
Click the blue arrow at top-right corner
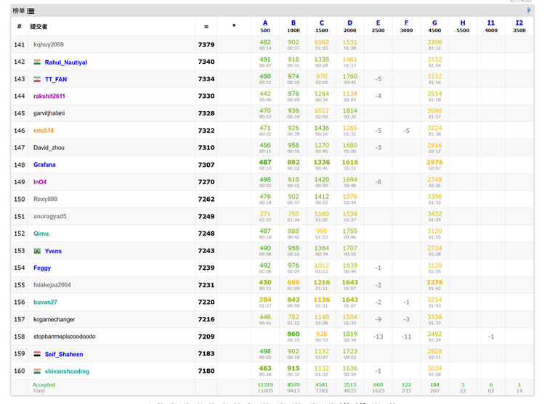[529, 10]
